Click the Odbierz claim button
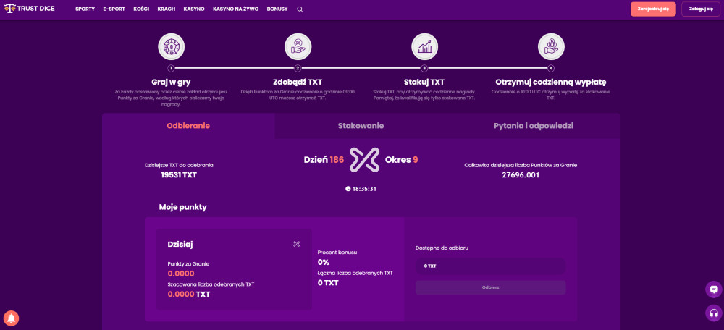 [490, 287]
